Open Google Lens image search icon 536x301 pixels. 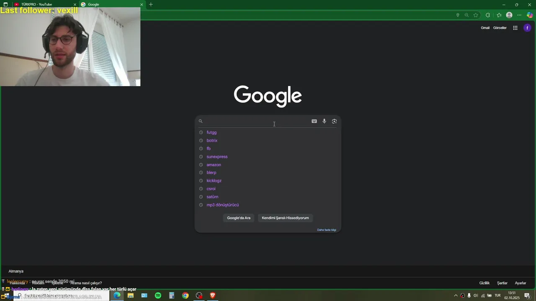click(x=334, y=121)
